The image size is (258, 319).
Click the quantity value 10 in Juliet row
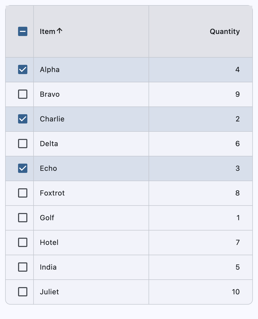(x=235, y=292)
